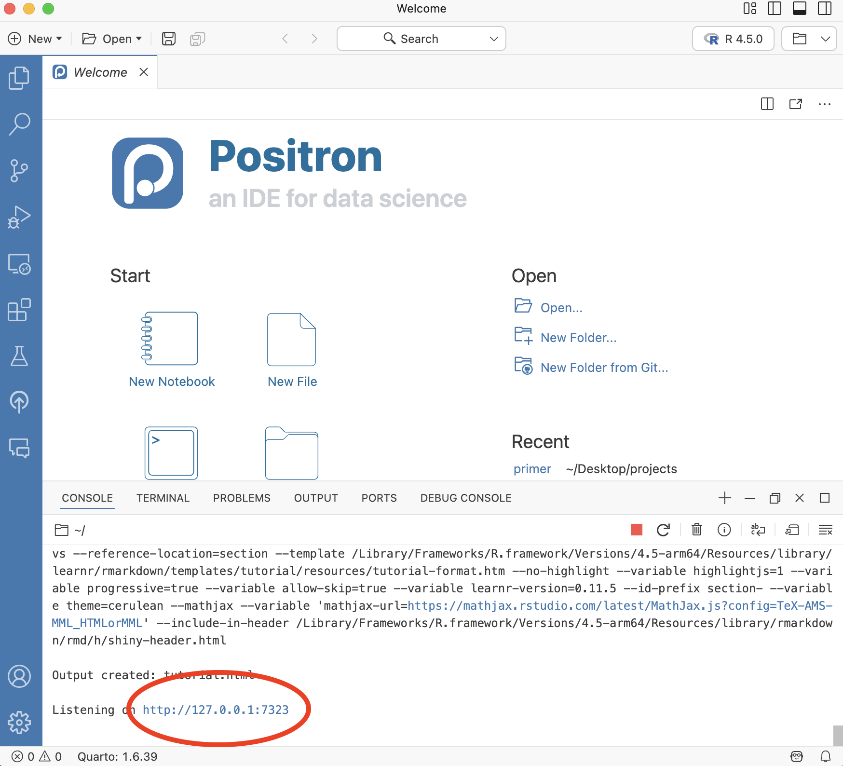Viewport: 843px width, 766px height.
Task: Open the Accounts menu
Action: coord(19,676)
